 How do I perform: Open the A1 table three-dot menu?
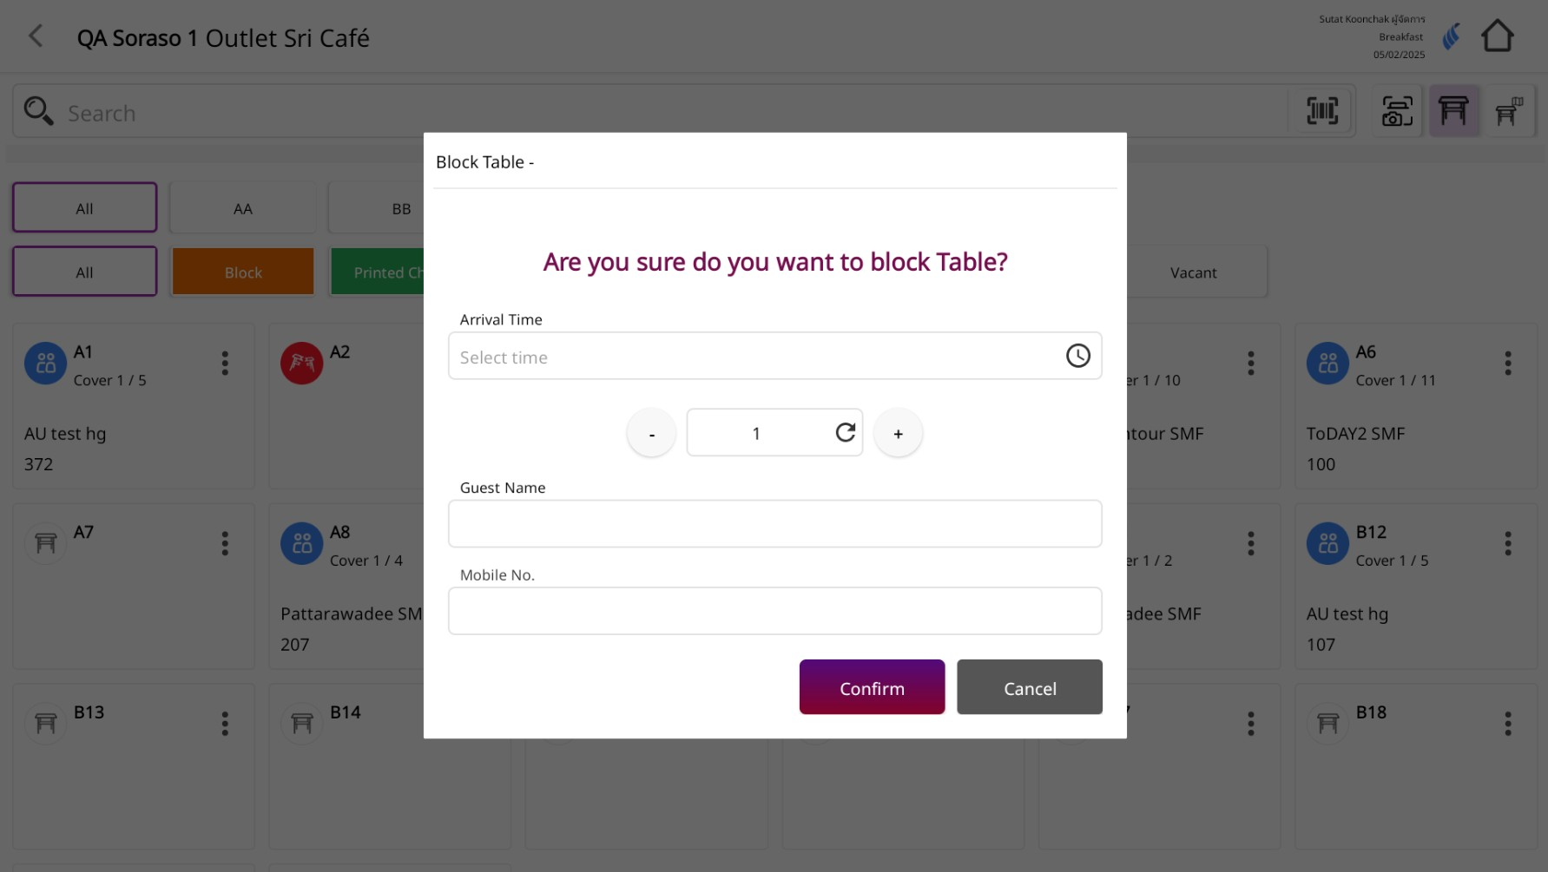[x=225, y=364]
